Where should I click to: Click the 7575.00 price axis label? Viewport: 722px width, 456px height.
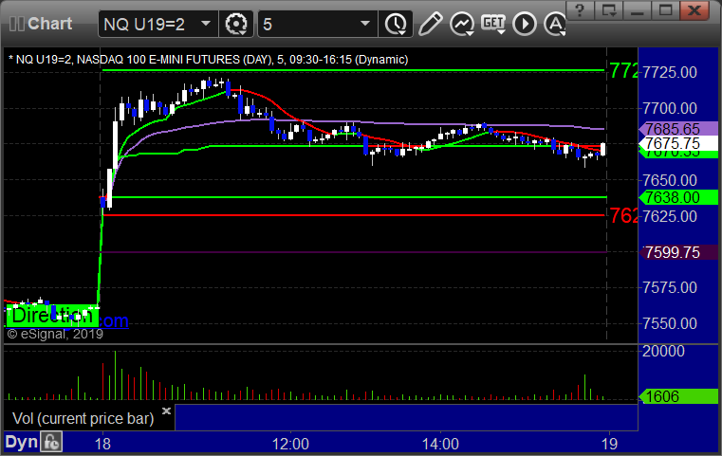click(x=670, y=287)
